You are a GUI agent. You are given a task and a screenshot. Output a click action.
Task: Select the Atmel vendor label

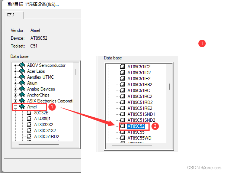coord(32,107)
